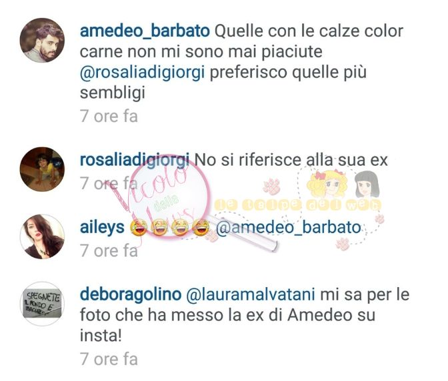Tap the @rosaliadigiorgi mention link
This screenshot has height=381, width=448.
click(142, 72)
